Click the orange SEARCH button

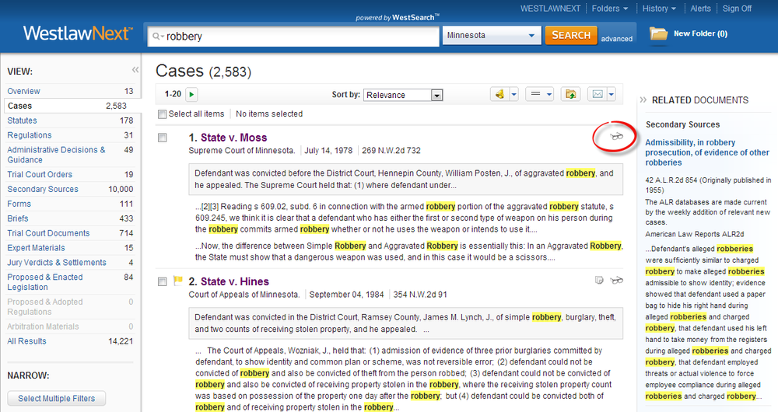coord(571,35)
